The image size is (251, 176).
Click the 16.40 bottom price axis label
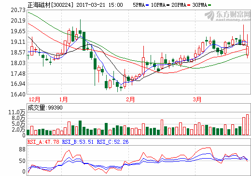(x=18, y=94)
